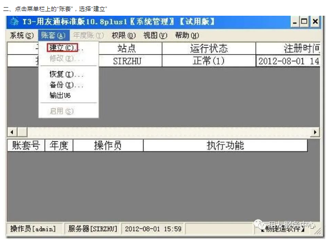Click the horizontal scrollbar thumb
This screenshot has width=335, height=243.
[22, 132]
